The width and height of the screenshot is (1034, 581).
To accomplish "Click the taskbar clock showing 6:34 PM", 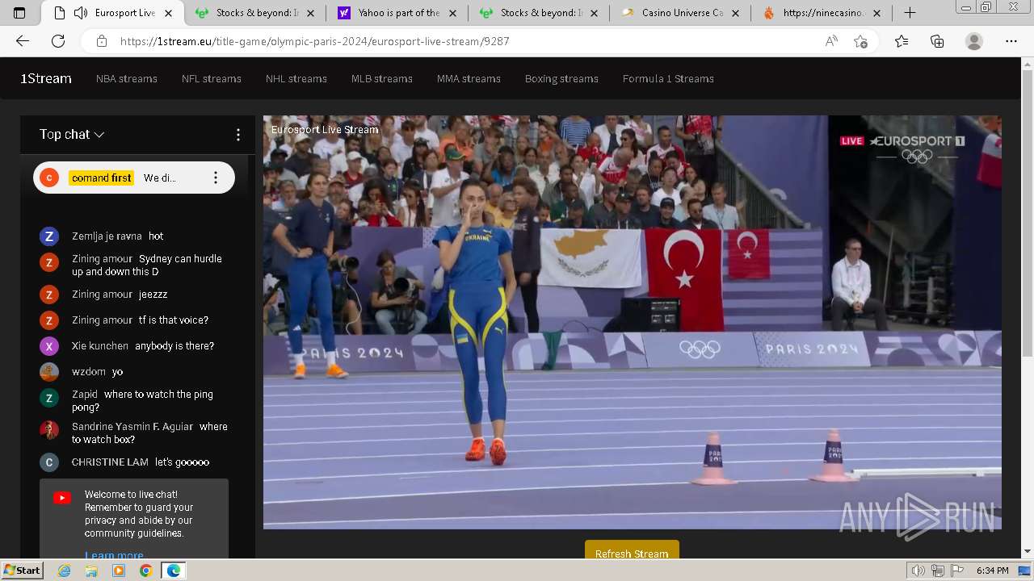I will (993, 571).
